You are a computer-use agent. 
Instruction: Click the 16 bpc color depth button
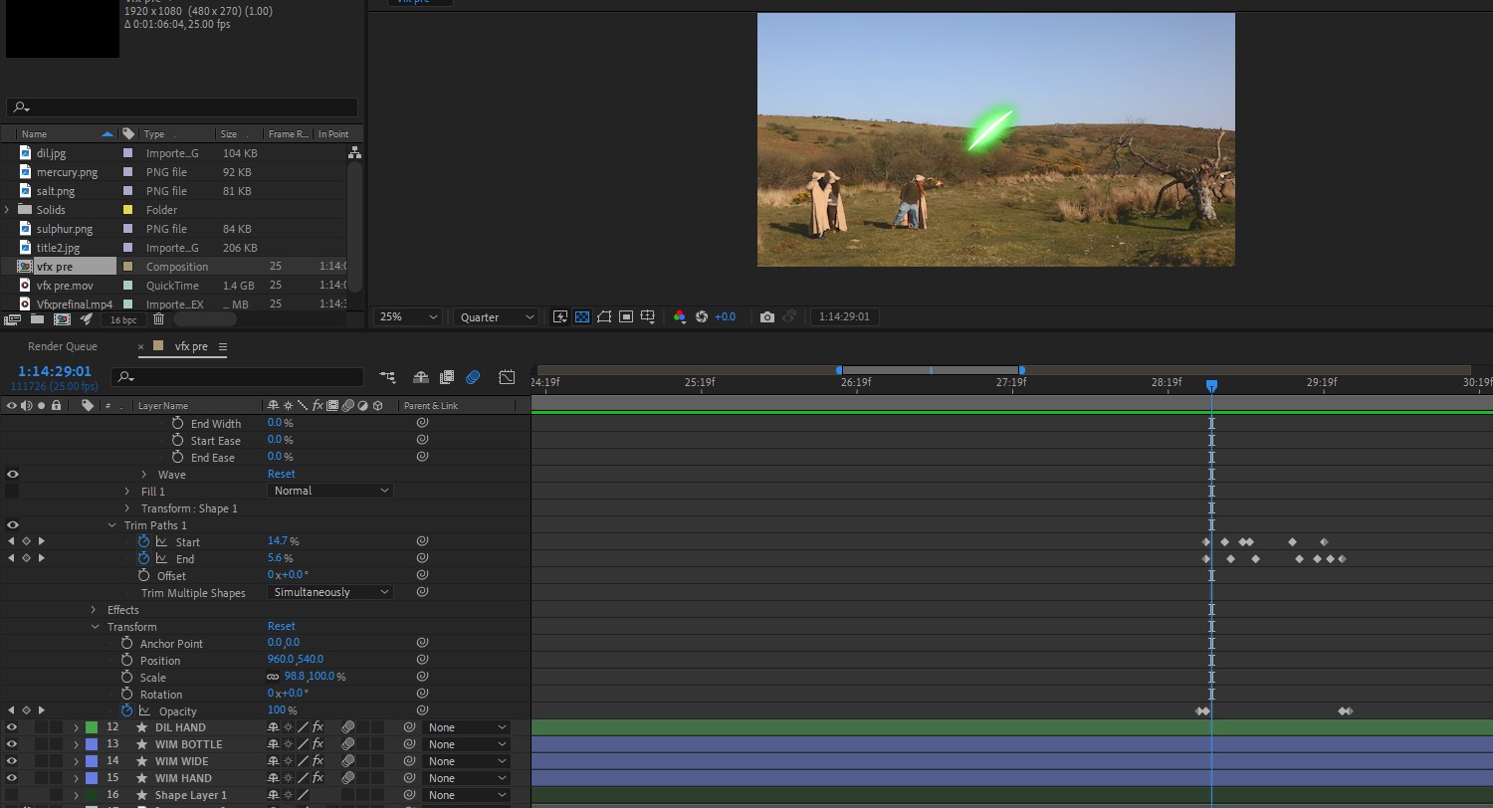tap(123, 319)
